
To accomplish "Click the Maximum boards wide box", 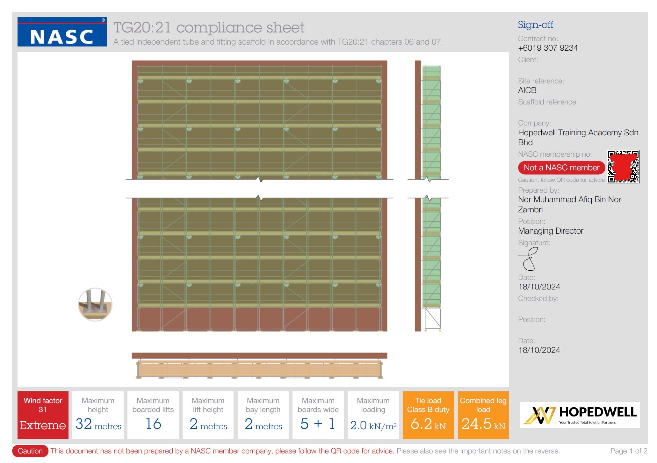I will (x=318, y=415).
